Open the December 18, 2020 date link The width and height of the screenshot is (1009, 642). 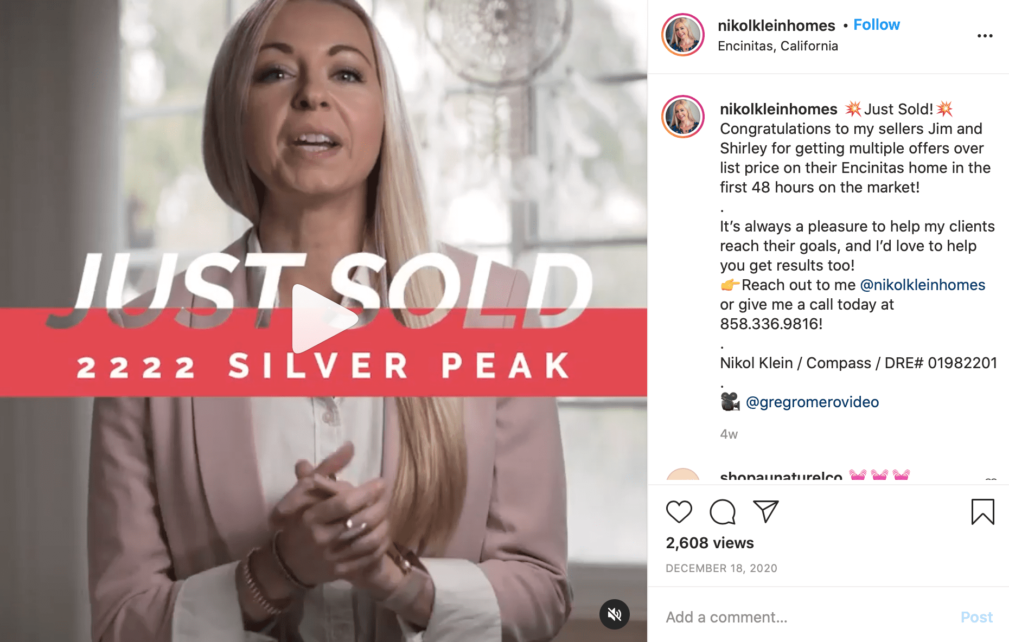(x=721, y=568)
